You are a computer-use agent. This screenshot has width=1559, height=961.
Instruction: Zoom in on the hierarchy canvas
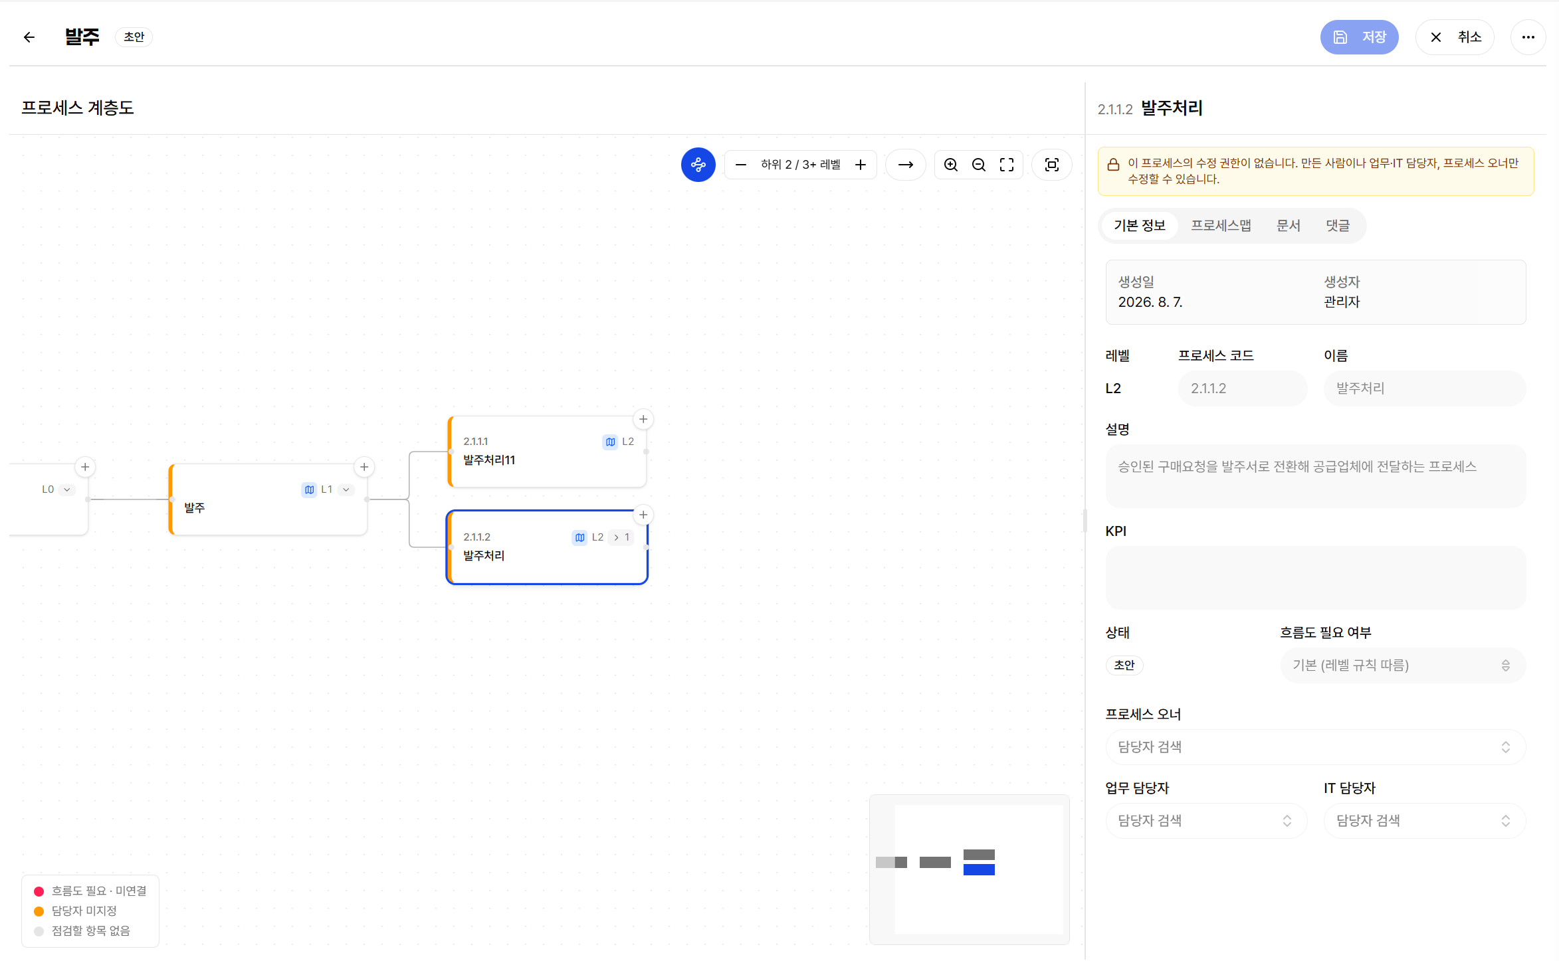click(x=951, y=165)
